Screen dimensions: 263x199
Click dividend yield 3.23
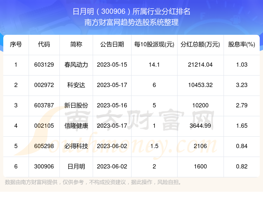click(242, 85)
